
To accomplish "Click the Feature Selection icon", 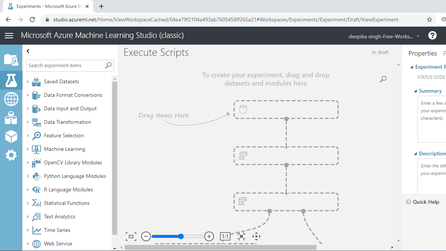I will point(36,136).
